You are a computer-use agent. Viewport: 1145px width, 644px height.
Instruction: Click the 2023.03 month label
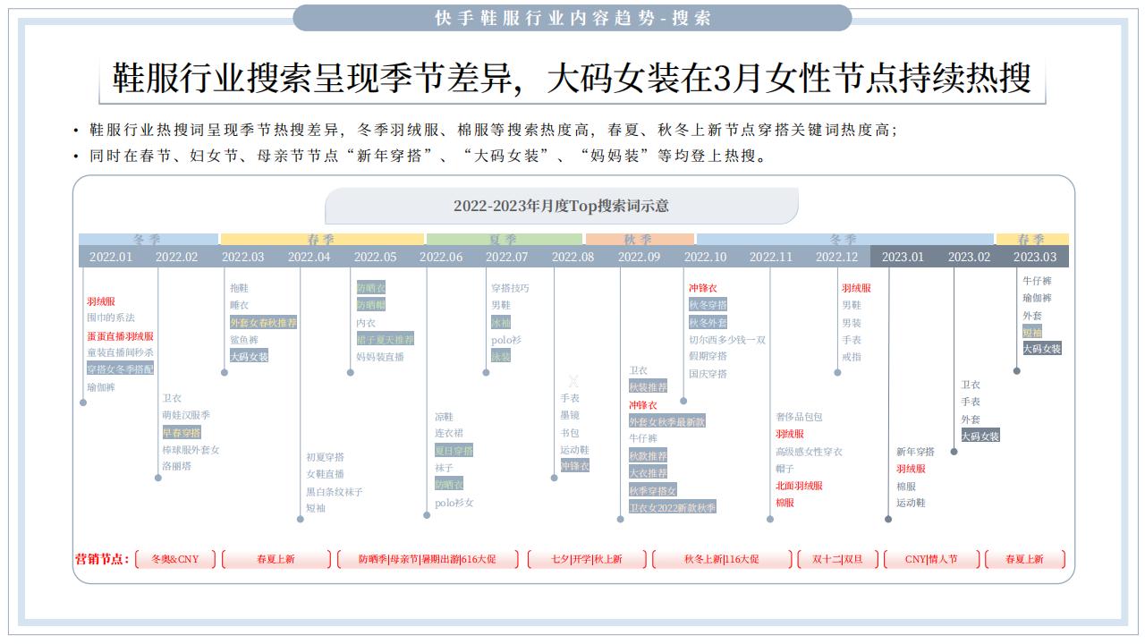coord(1035,257)
